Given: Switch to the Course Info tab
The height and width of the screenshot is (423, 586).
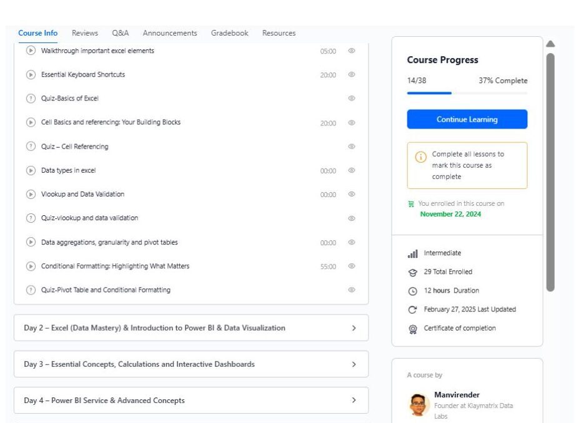Looking at the screenshot, I should tap(37, 33).
